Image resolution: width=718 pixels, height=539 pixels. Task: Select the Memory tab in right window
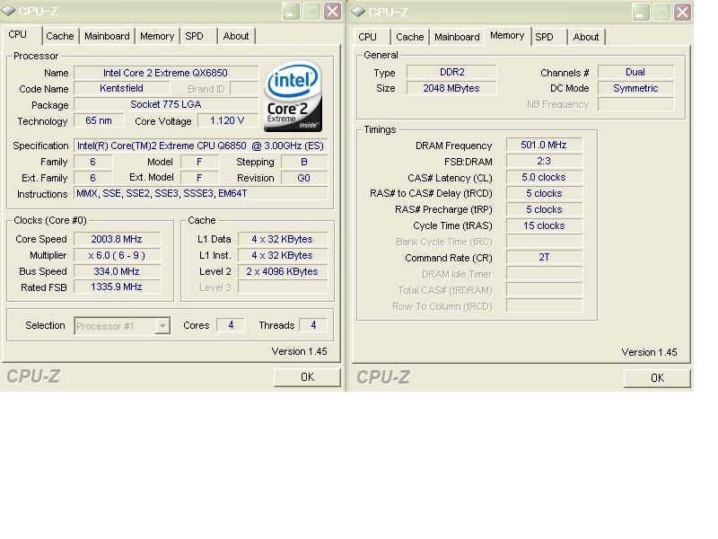(x=507, y=36)
